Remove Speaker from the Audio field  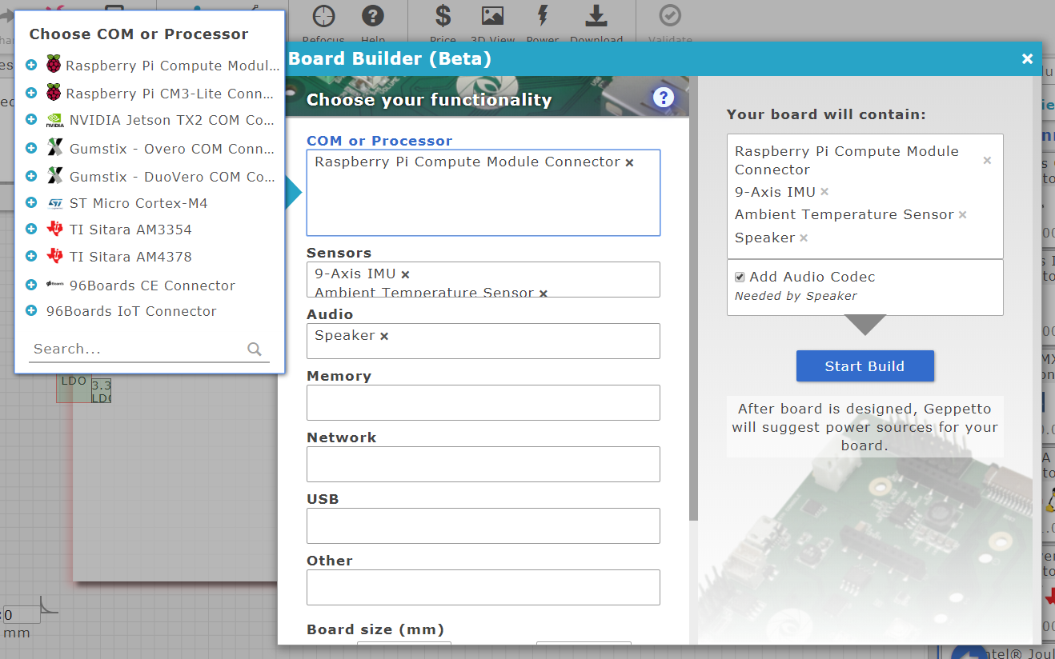click(x=384, y=336)
